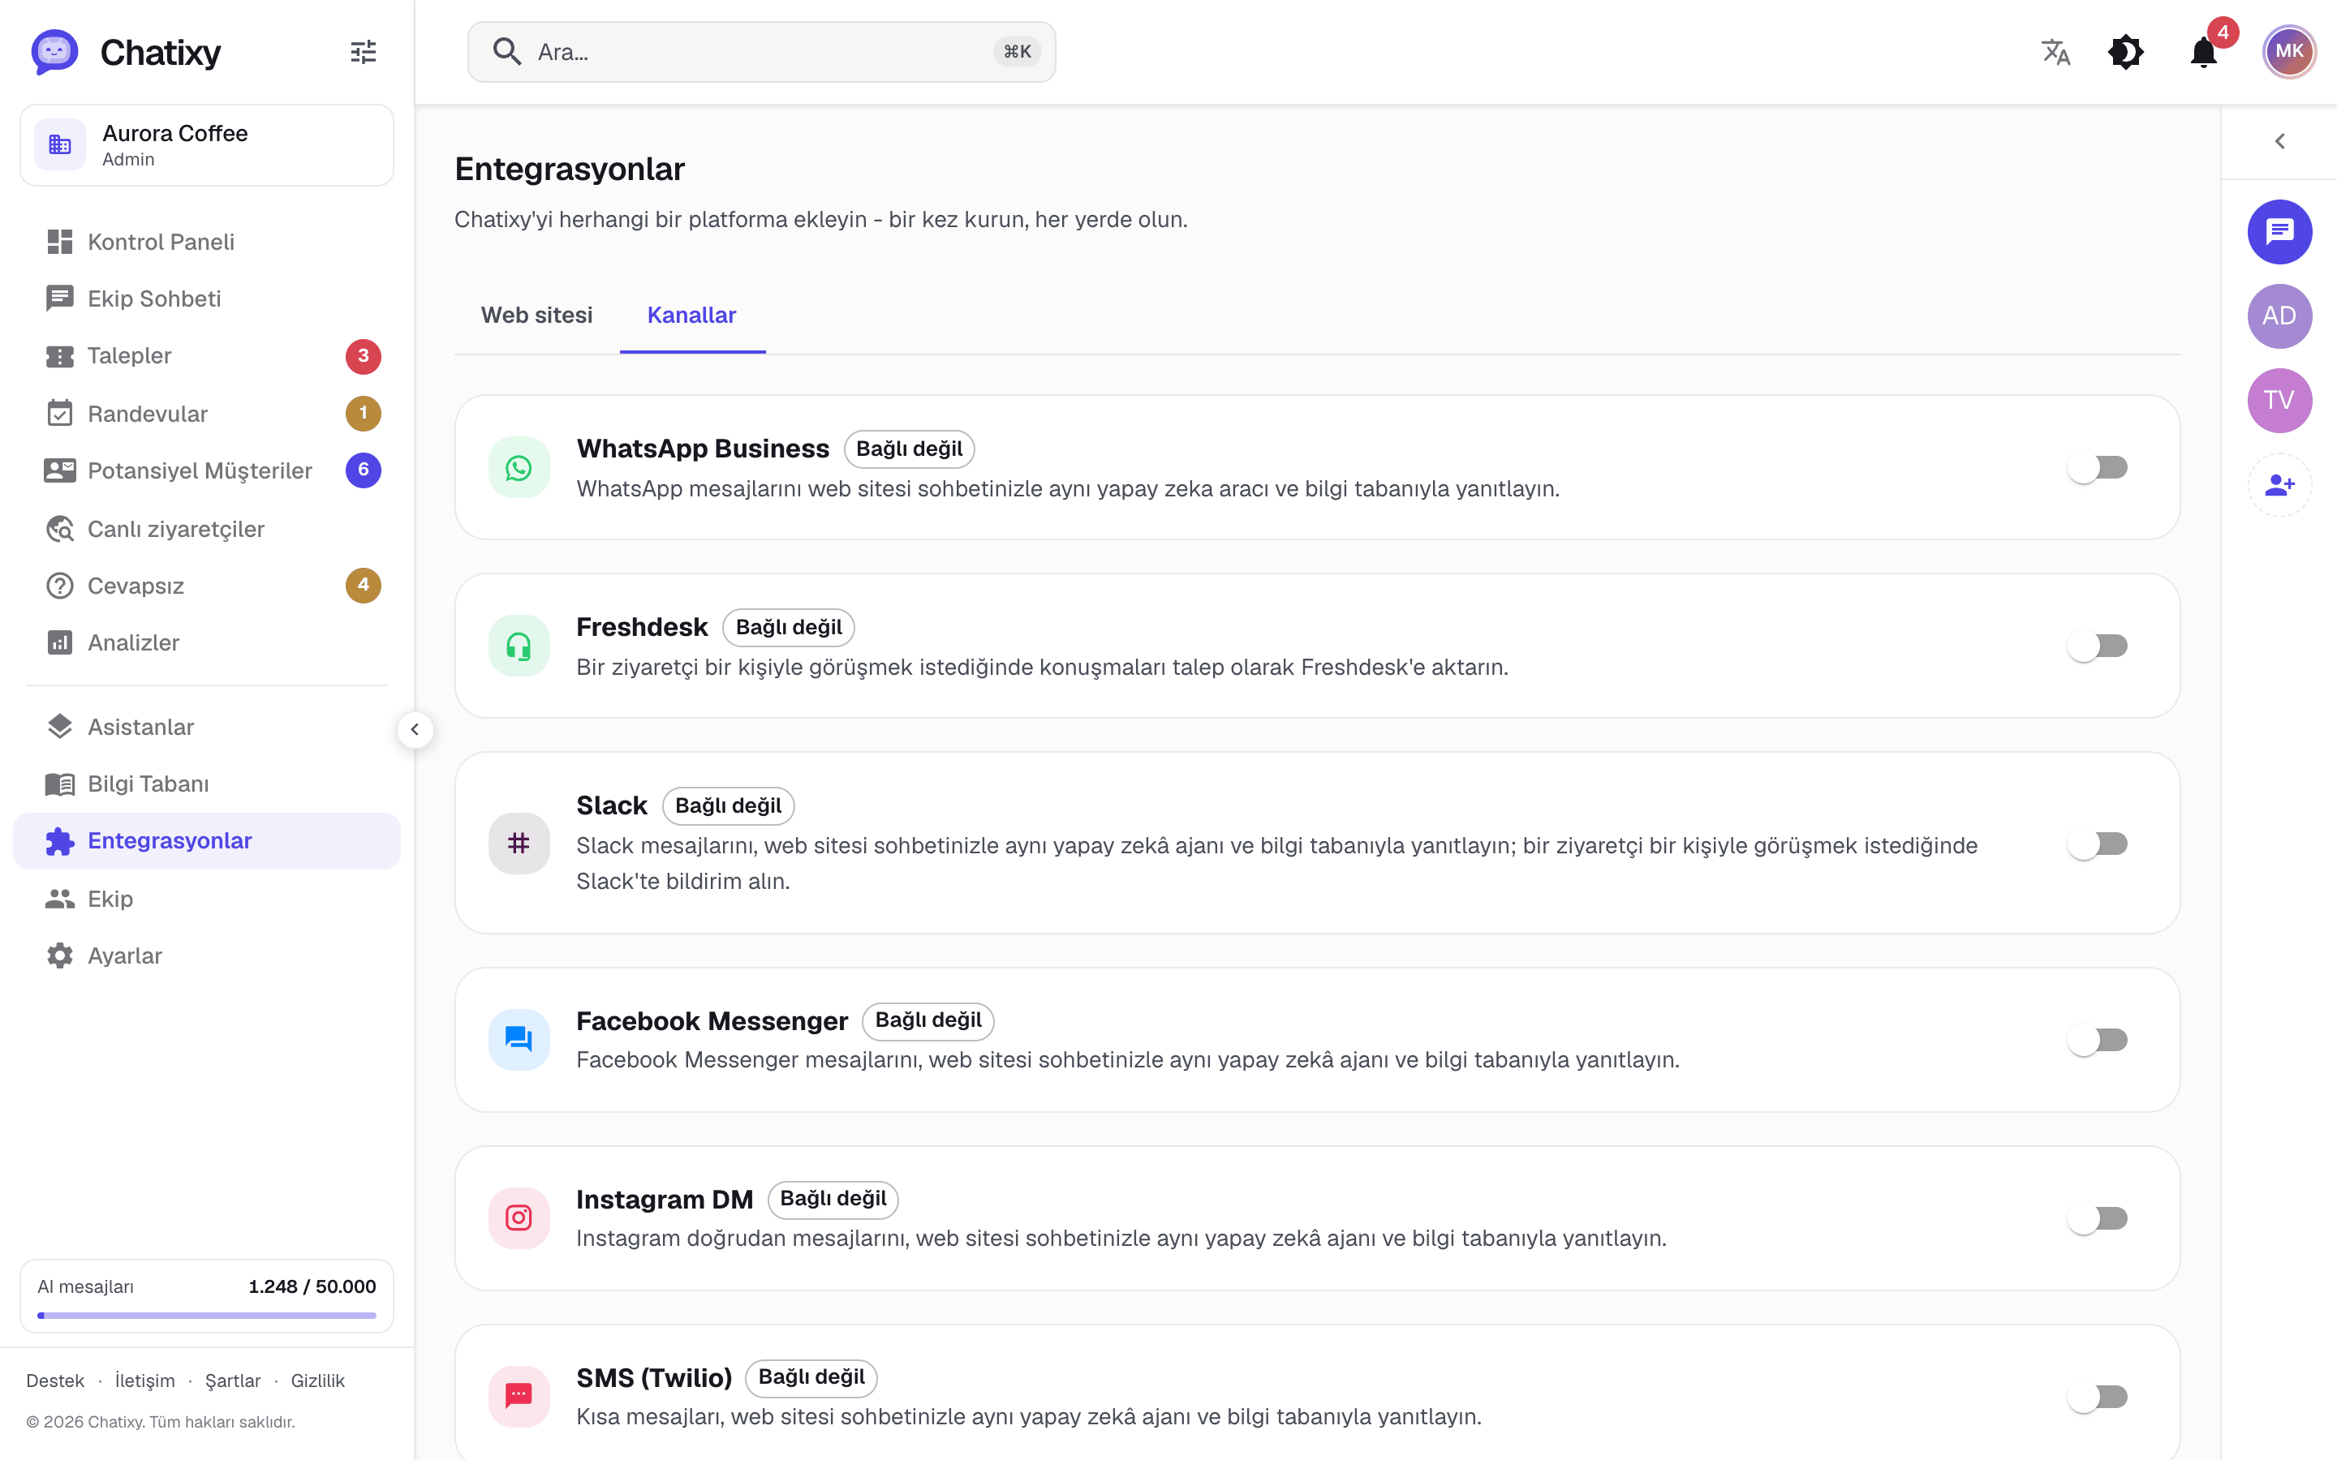Screen dimensions: 2337x1460
Task: Focus the Ara search field
Action: tap(761, 52)
